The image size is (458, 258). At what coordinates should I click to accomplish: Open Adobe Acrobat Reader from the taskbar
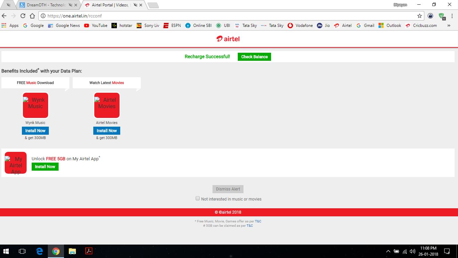[89, 251]
